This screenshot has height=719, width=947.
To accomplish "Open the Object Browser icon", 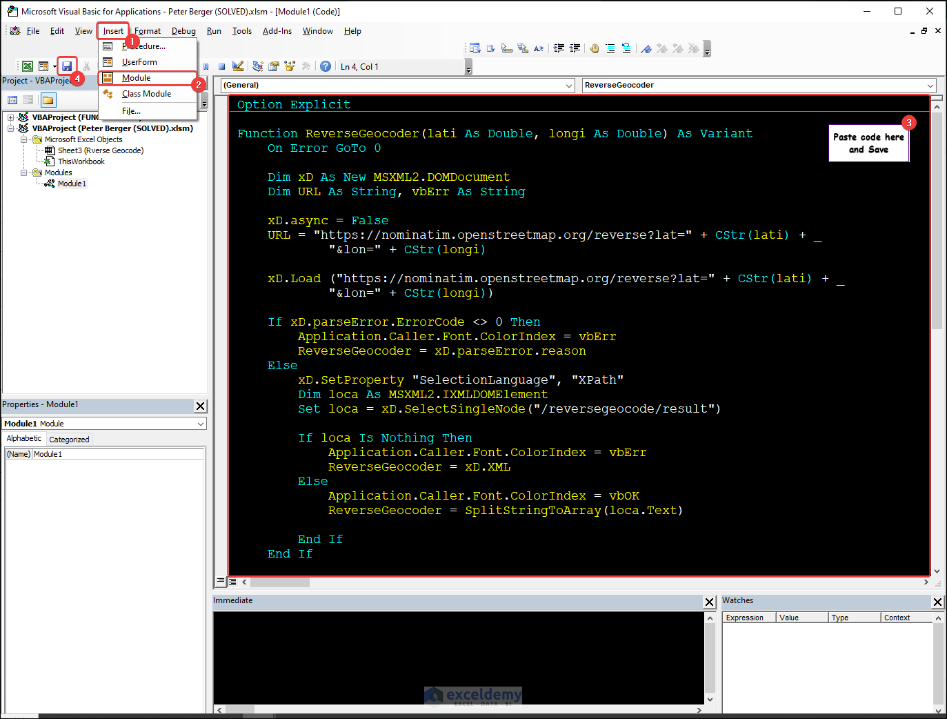I will pyautogui.click(x=290, y=66).
